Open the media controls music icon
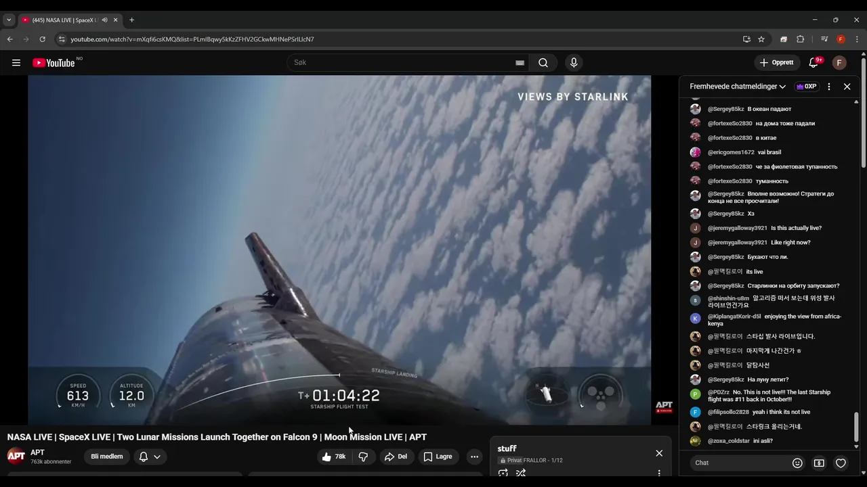867x487 pixels. click(x=824, y=39)
